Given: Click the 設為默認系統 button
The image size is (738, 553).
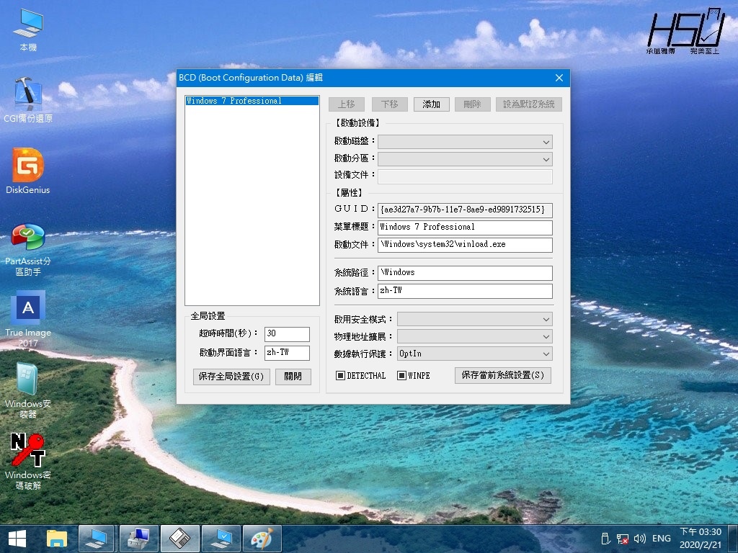Looking at the screenshot, I should pyautogui.click(x=529, y=104).
